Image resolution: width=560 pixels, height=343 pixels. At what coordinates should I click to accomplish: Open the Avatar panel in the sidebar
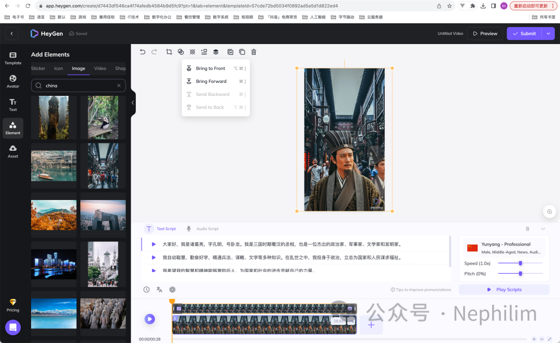(13, 81)
